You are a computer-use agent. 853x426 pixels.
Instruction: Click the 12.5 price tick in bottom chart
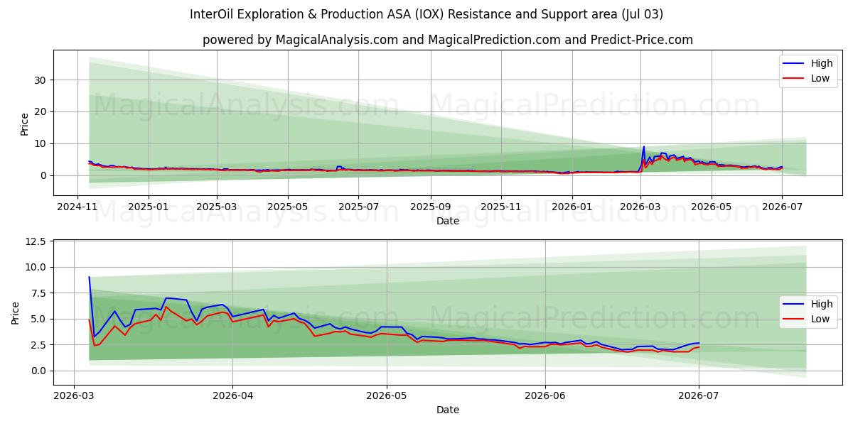point(36,242)
